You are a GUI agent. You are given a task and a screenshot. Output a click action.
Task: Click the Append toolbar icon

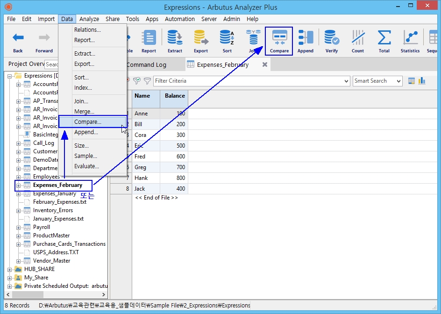pos(306,38)
